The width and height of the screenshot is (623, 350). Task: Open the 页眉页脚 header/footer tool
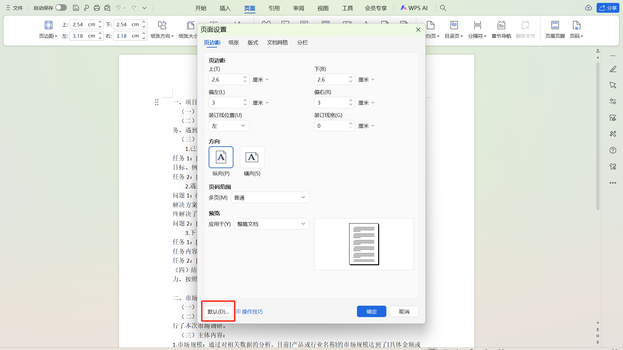pos(555,30)
